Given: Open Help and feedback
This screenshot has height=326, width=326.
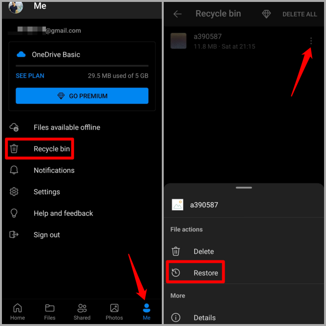Looking at the screenshot, I should (x=81, y=213).
